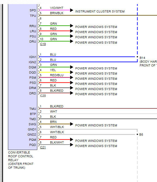Click POWER WINDOWS SYSTEM on the DRU wire
This screenshot has width=157, height=182.
point(96,43)
